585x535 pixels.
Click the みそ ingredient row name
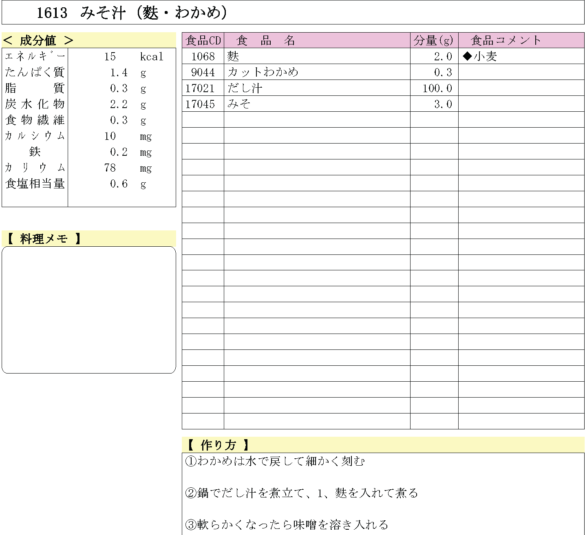(239, 104)
